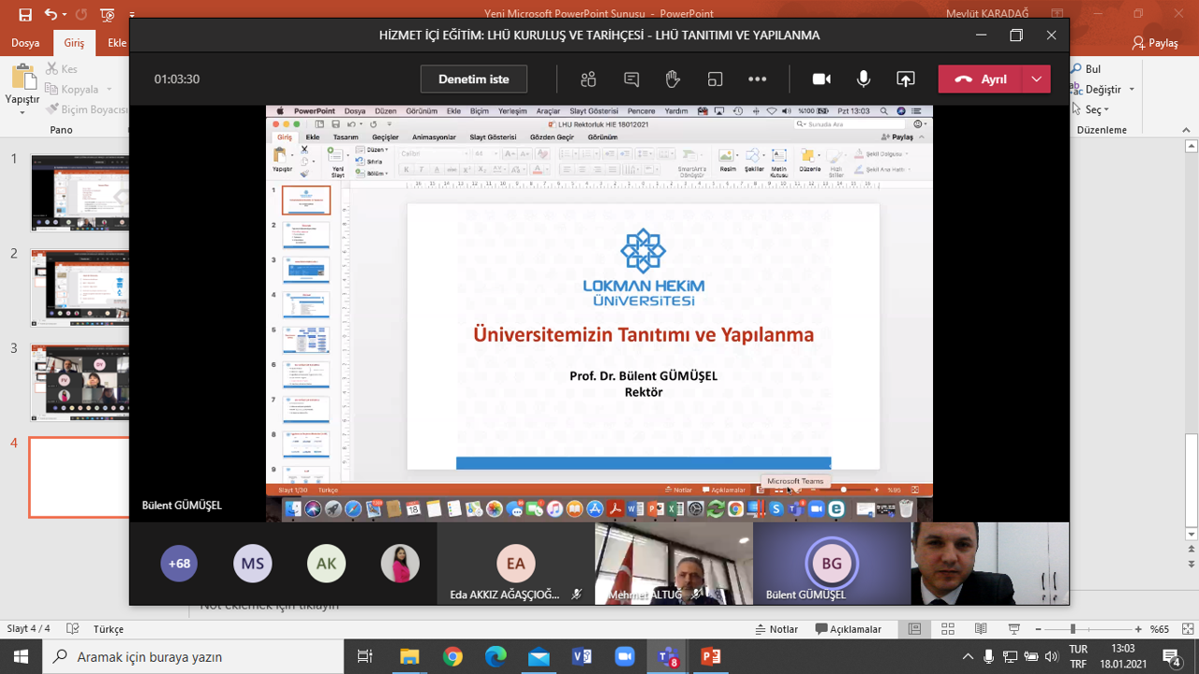This screenshot has height=674, width=1199.
Task: Start Slide Show from status bar
Action: click(x=1014, y=629)
